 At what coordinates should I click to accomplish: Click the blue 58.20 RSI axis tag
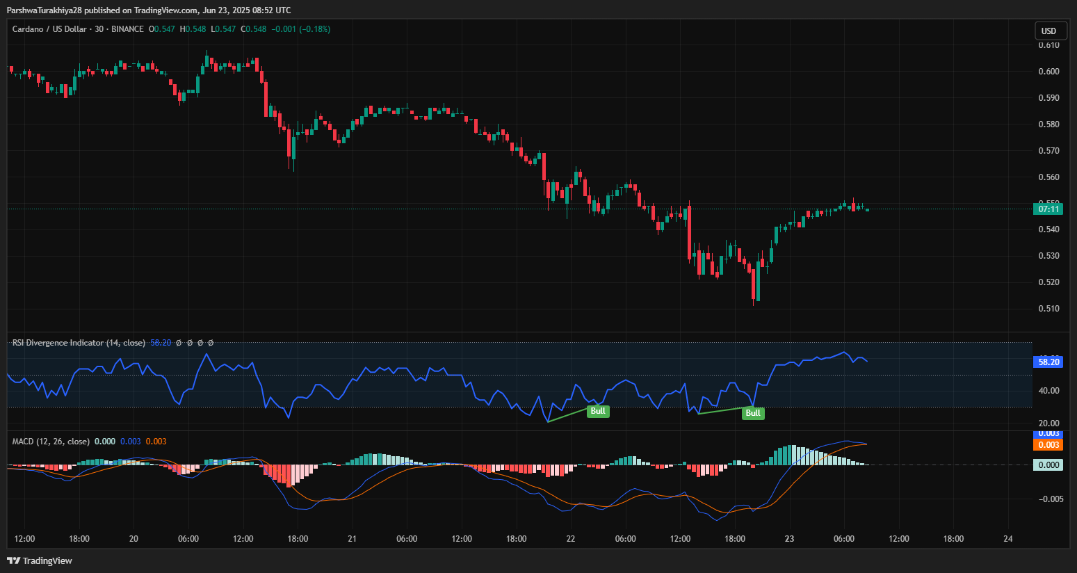point(1048,362)
